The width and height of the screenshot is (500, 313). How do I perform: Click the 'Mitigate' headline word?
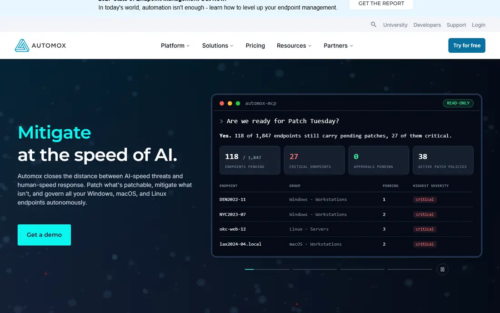[54, 133]
